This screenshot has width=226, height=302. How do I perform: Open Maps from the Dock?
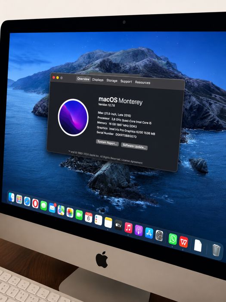pos(61,210)
